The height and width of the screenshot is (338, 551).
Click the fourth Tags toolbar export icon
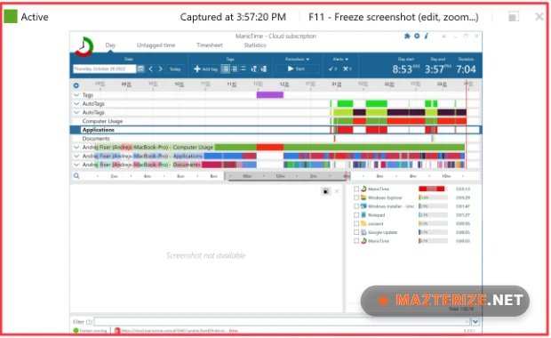pyautogui.click(x=253, y=69)
